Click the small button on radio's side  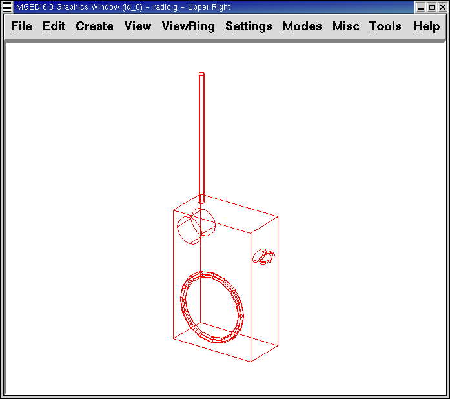pyautogui.click(x=263, y=257)
